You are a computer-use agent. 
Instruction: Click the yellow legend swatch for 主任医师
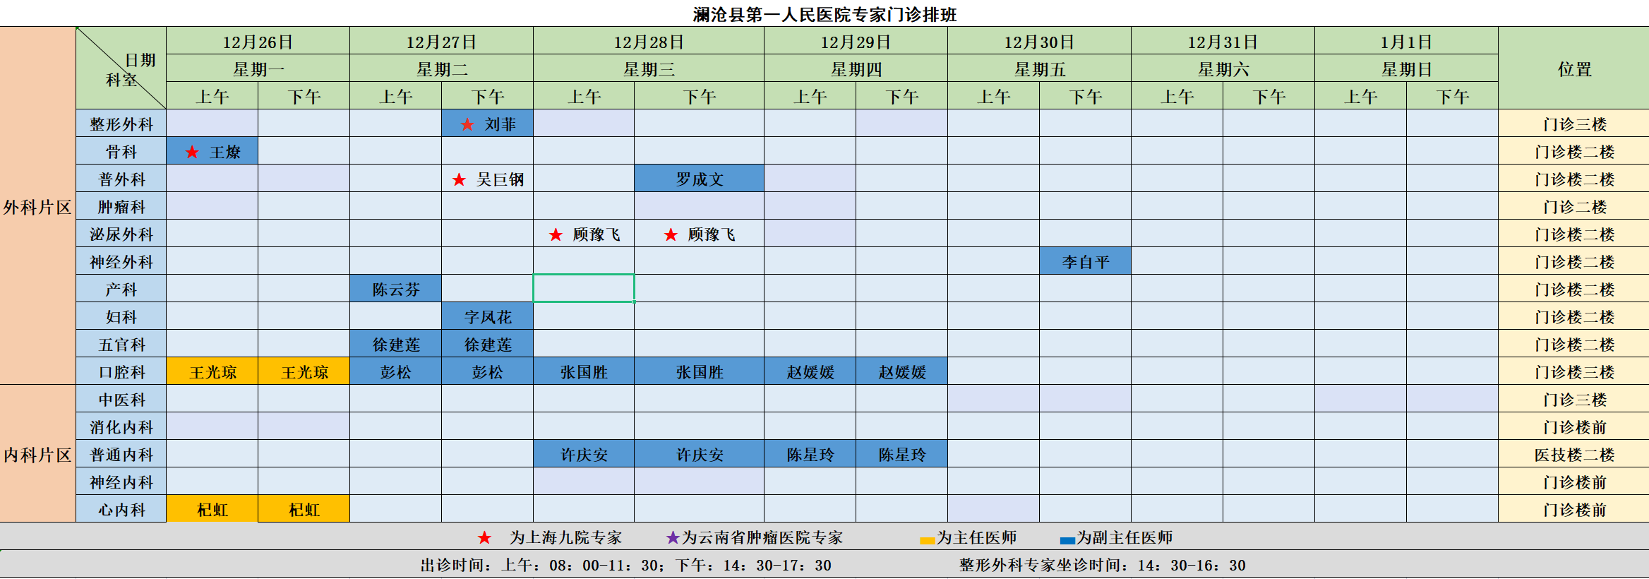[x=927, y=541]
